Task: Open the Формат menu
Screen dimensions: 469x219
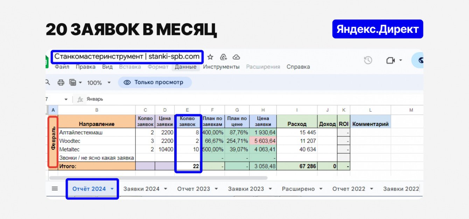Action: (158, 67)
